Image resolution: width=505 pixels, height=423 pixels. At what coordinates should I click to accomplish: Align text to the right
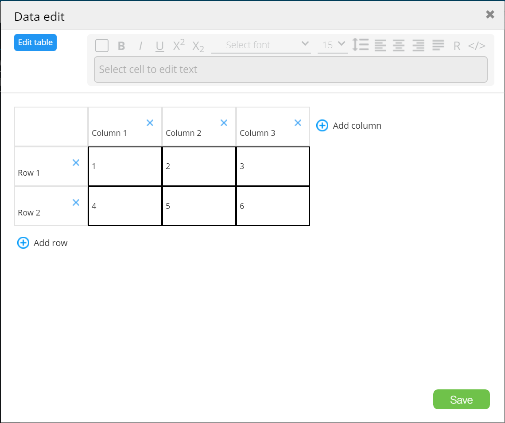[x=418, y=45]
